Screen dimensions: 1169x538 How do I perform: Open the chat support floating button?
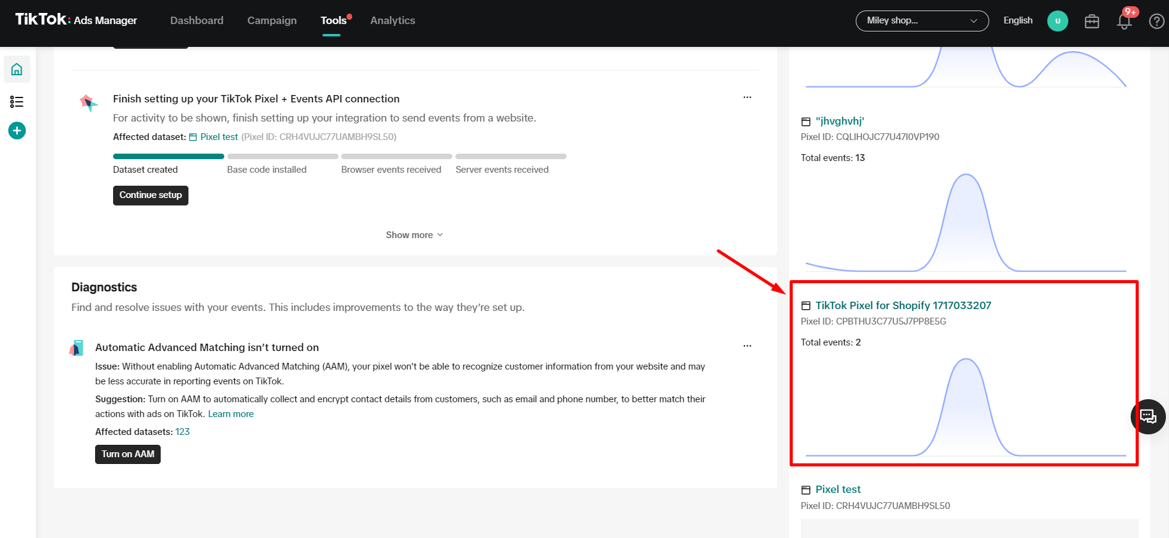[1147, 417]
